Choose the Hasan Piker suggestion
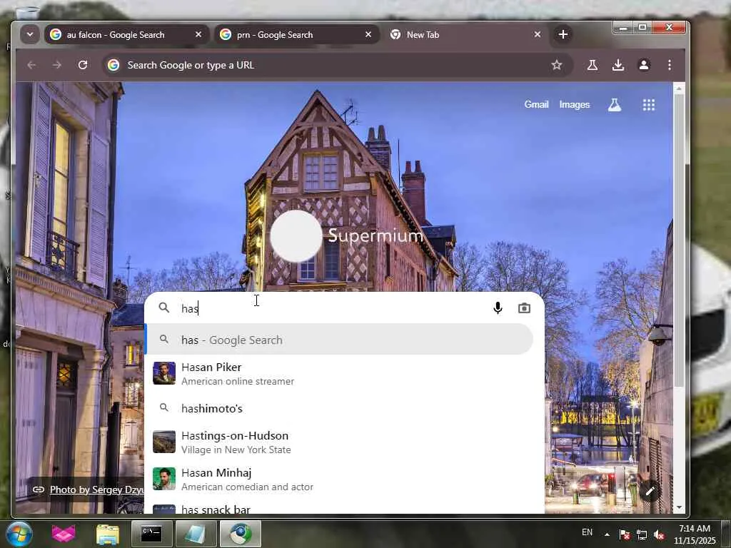This screenshot has height=548, width=731. (339, 374)
